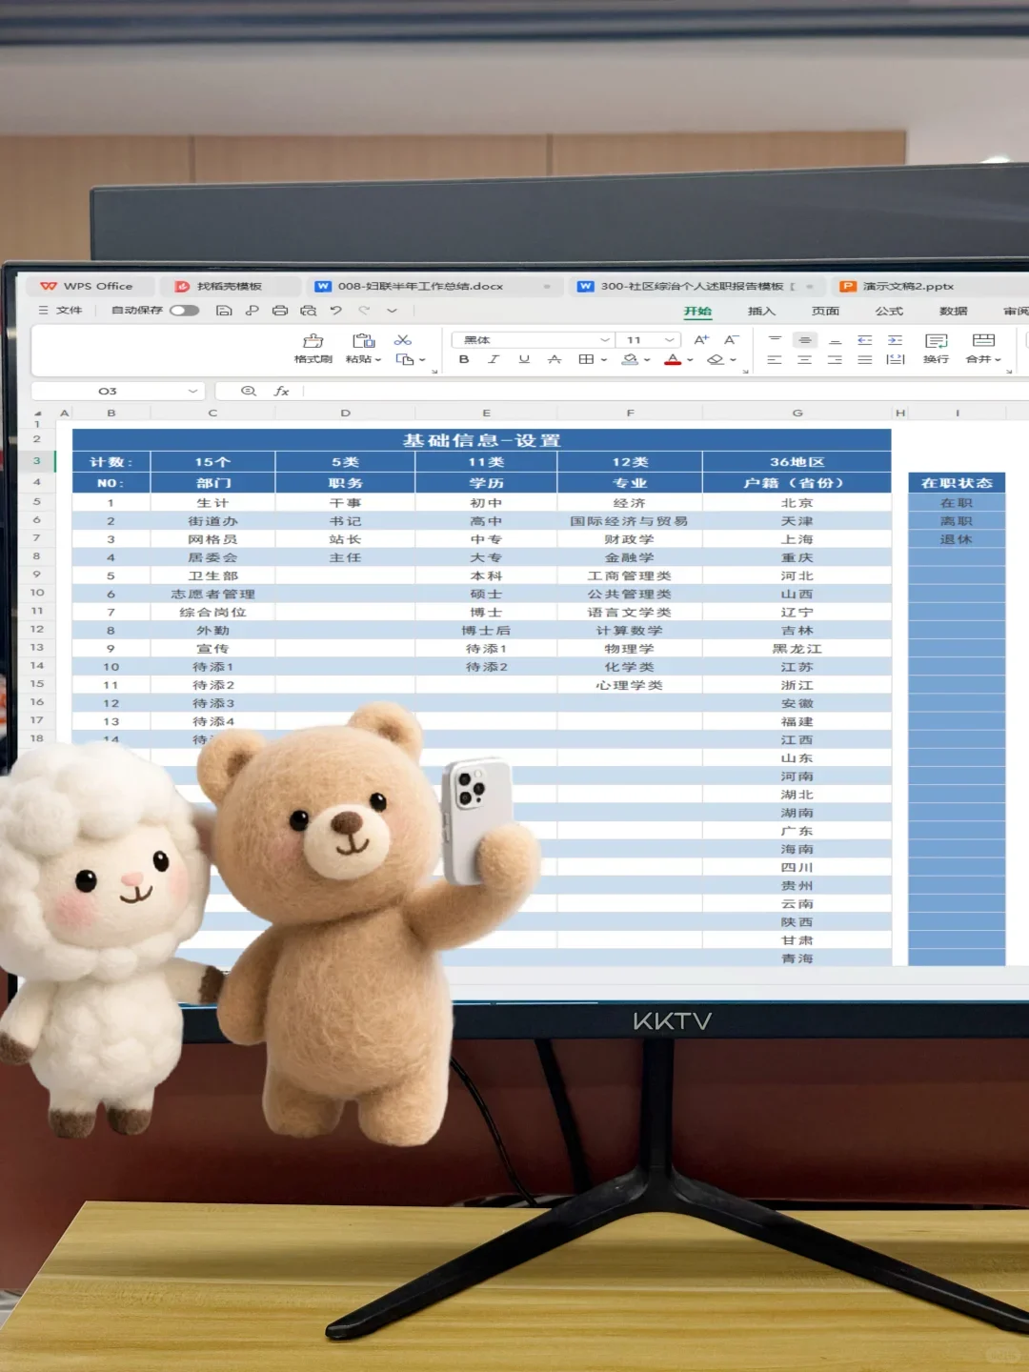Click the Print Preview icon

point(308,311)
